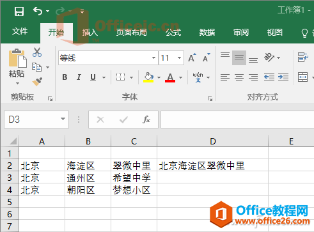
Task: Click the lightbulb Tell Me icon
Action: click(304, 33)
